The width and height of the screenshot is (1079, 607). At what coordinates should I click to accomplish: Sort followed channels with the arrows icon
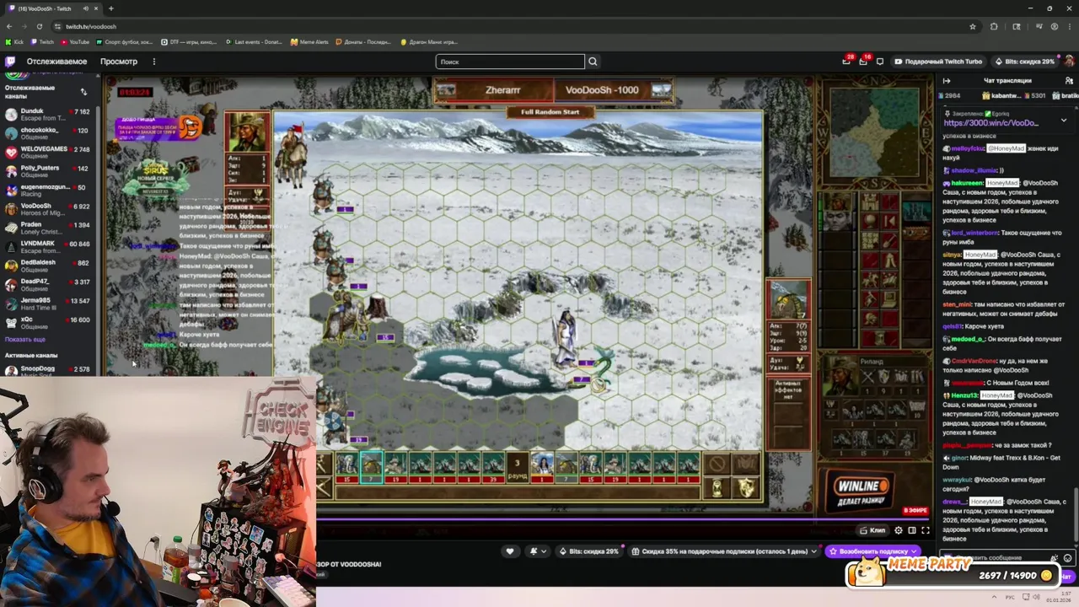[x=83, y=91]
